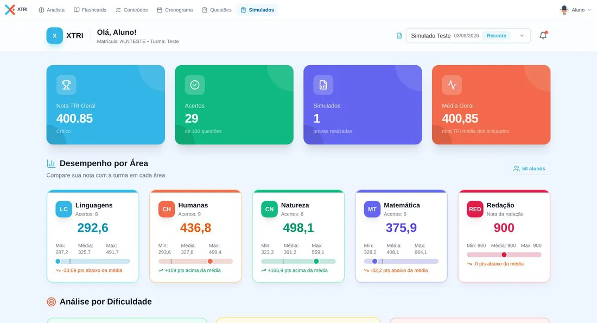Click the trophy icon on Nota TRI Geral card
The width and height of the screenshot is (597, 323).
(66, 85)
